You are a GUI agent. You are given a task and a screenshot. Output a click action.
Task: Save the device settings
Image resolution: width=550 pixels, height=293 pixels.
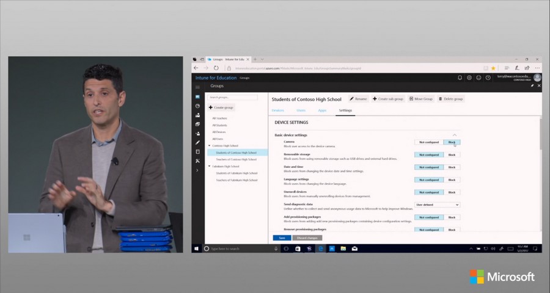pyautogui.click(x=282, y=238)
